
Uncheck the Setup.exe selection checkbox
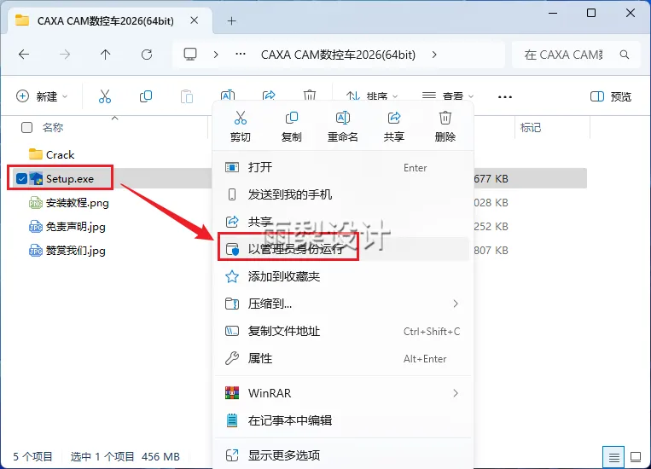point(21,178)
